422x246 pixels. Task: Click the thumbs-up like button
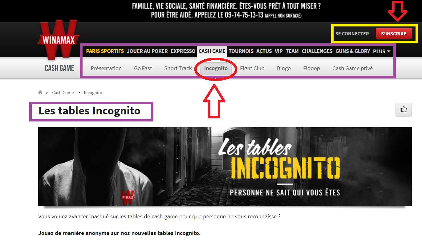coord(404,109)
